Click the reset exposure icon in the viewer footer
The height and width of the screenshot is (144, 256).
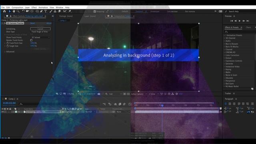click(177, 94)
